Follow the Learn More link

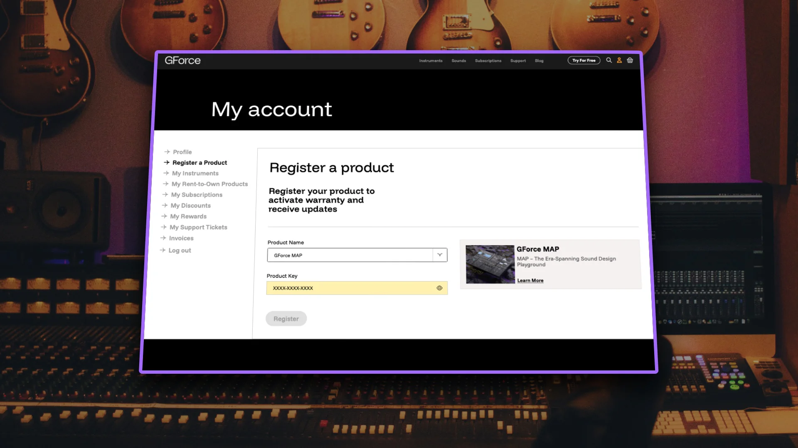pos(530,280)
